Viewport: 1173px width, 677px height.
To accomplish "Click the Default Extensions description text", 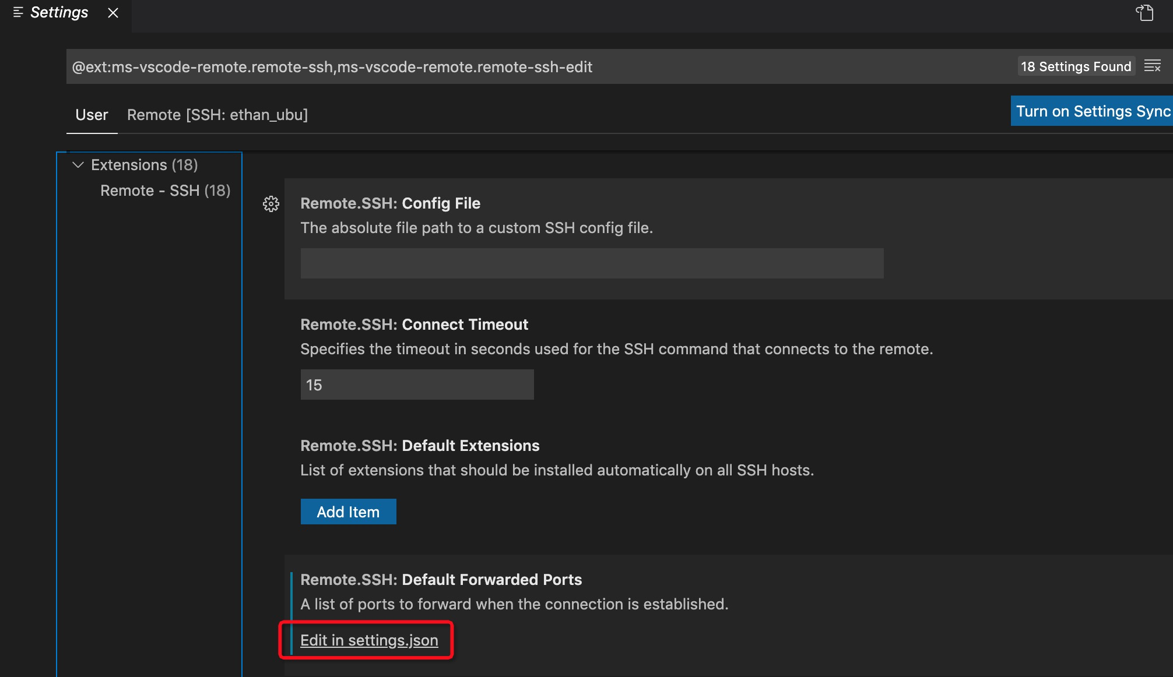I will coord(557,470).
